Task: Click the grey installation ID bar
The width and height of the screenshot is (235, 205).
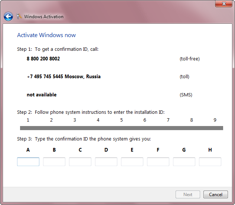Action: pos(121,128)
